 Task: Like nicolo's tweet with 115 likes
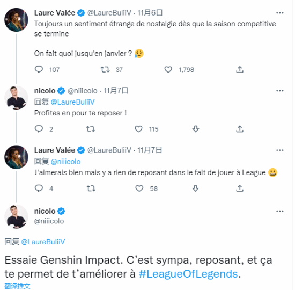pos(139,129)
